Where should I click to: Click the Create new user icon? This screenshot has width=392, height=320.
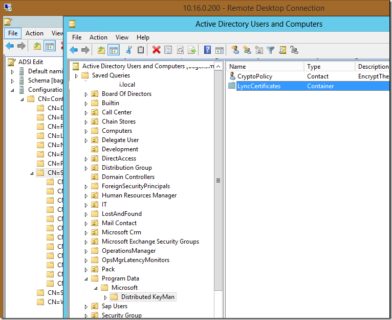(x=235, y=50)
